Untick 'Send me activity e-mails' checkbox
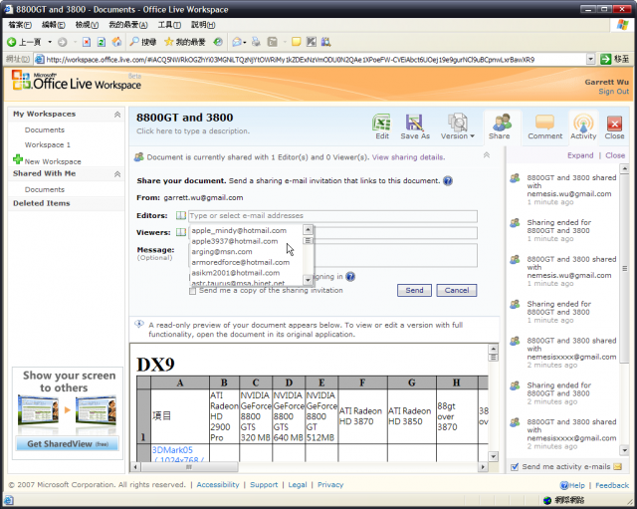637x509 pixels. click(515, 467)
